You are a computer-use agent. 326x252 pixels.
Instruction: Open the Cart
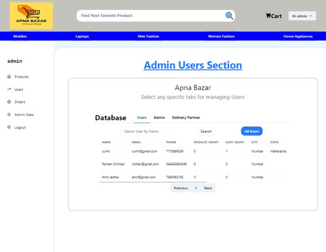(274, 16)
